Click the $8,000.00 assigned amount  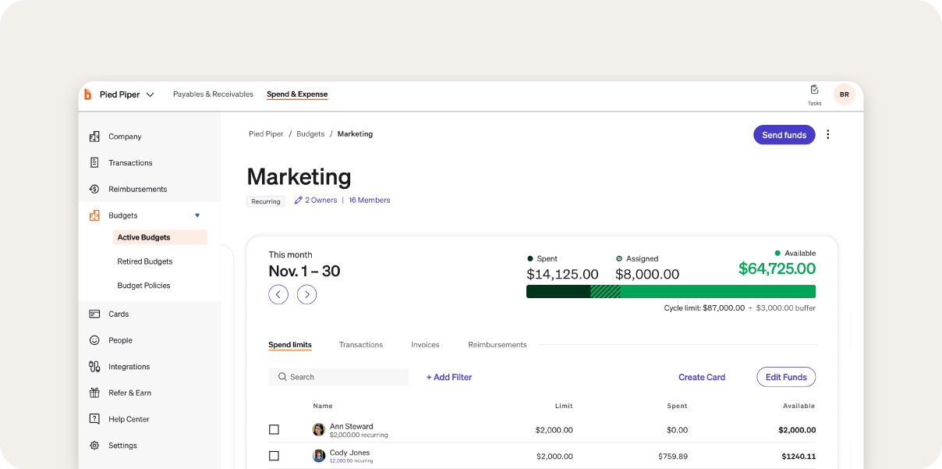click(647, 275)
